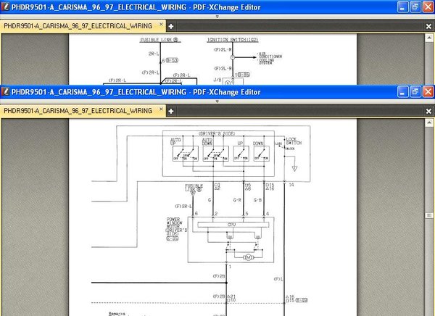Screen dimensions: 435x316
Task: Minimize the lower PDF-XChange Editor window
Action: pyautogui.click(x=402, y=92)
